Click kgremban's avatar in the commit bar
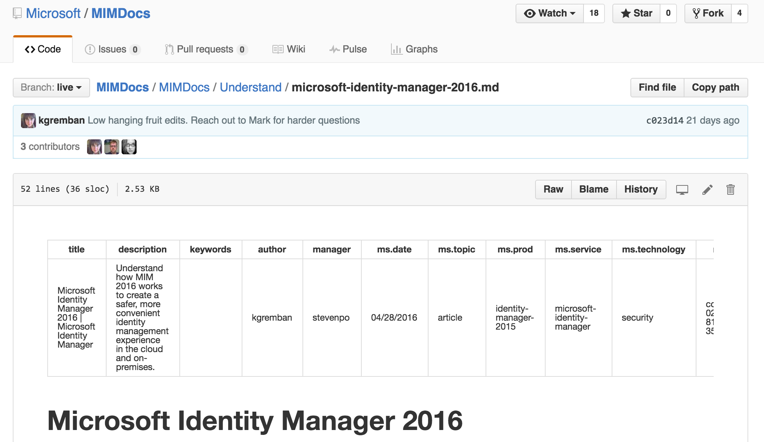The width and height of the screenshot is (764, 442). point(29,121)
